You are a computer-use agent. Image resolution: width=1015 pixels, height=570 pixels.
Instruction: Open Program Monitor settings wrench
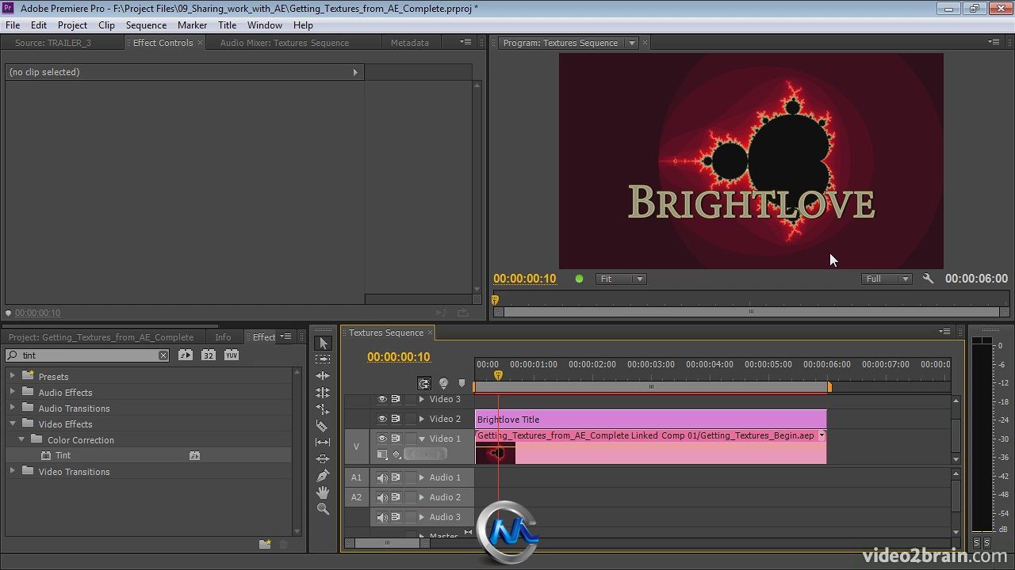click(928, 279)
